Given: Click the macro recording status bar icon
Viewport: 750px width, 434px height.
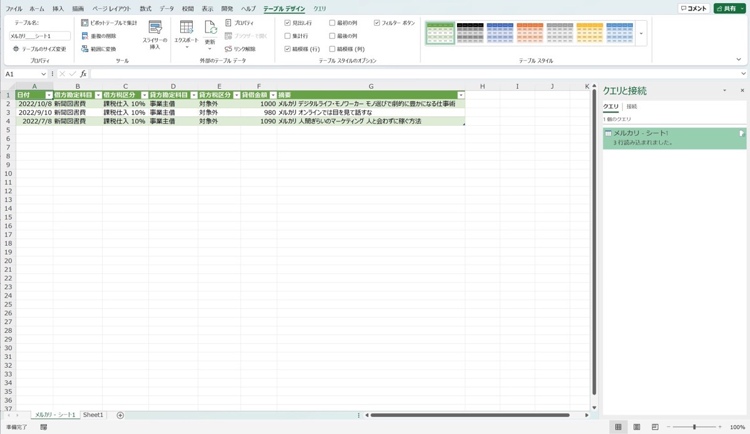Looking at the screenshot, I should (x=44, y=427).
